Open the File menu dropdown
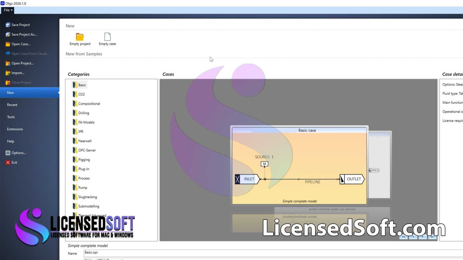The width and height of the screenshot is (463, 260). coord(8,10)
